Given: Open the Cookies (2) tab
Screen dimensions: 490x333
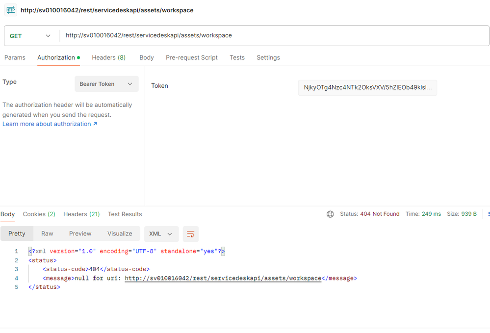Looking at the screenshot, I should pos(39,214).
